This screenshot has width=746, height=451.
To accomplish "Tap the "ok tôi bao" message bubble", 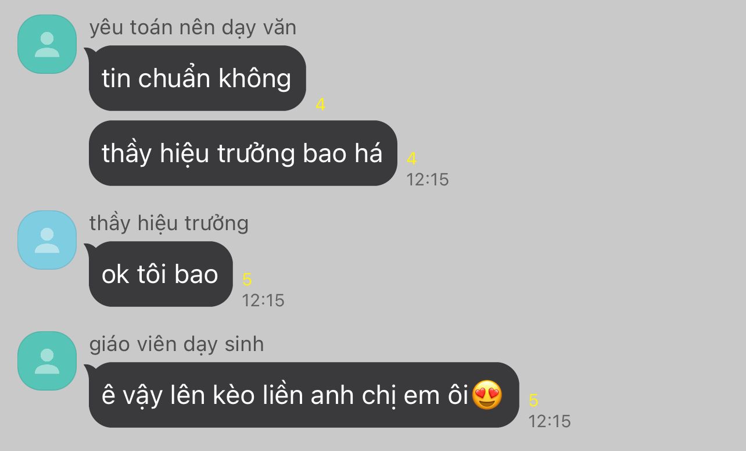I will [x=160, y=274].
